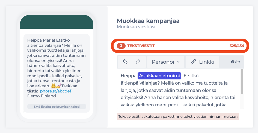Click SMS listalta poistumisen teksti pill
Image resolution: width=258 pixels, height=133 pixels.
[x=57, y=106]
